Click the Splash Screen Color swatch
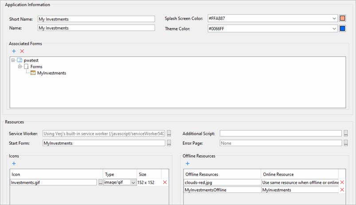Viewport: 356px width, 205px height. point(342,19)
